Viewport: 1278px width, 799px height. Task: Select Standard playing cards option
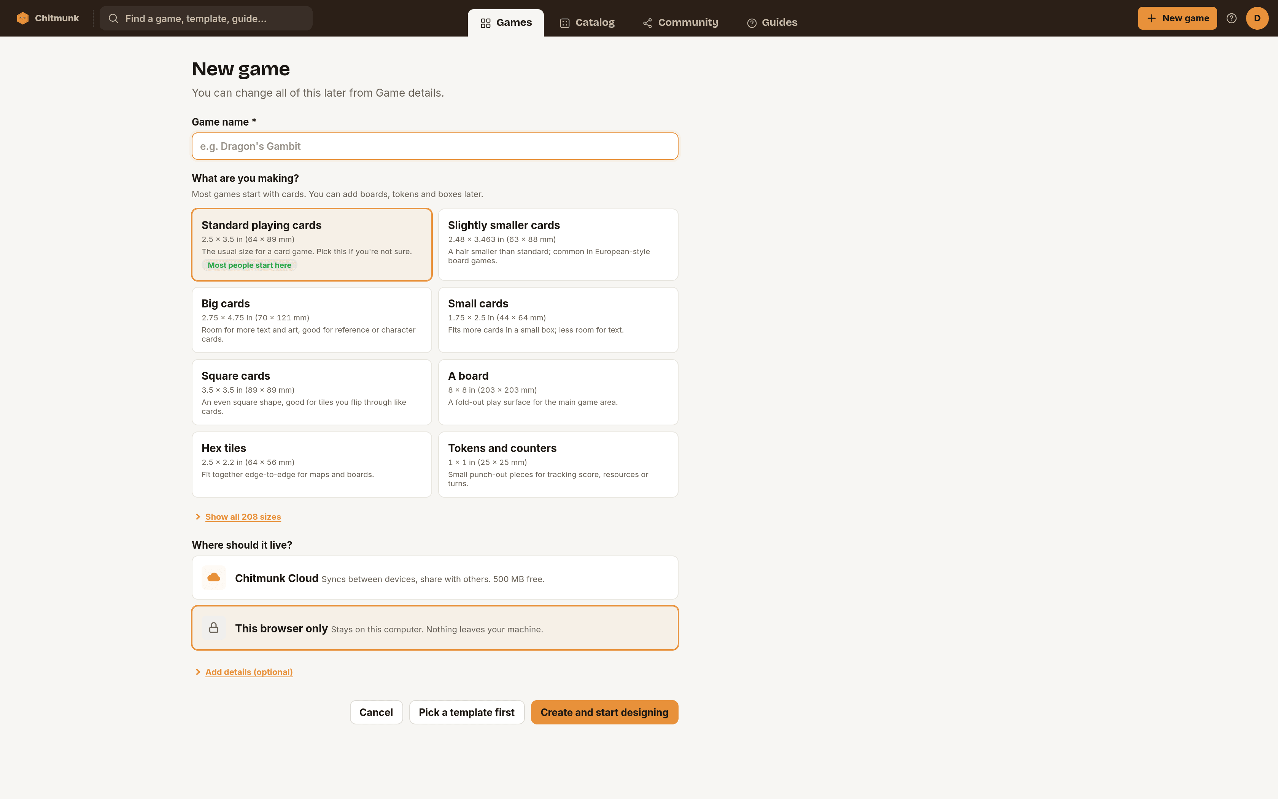[x=312, y=245]
